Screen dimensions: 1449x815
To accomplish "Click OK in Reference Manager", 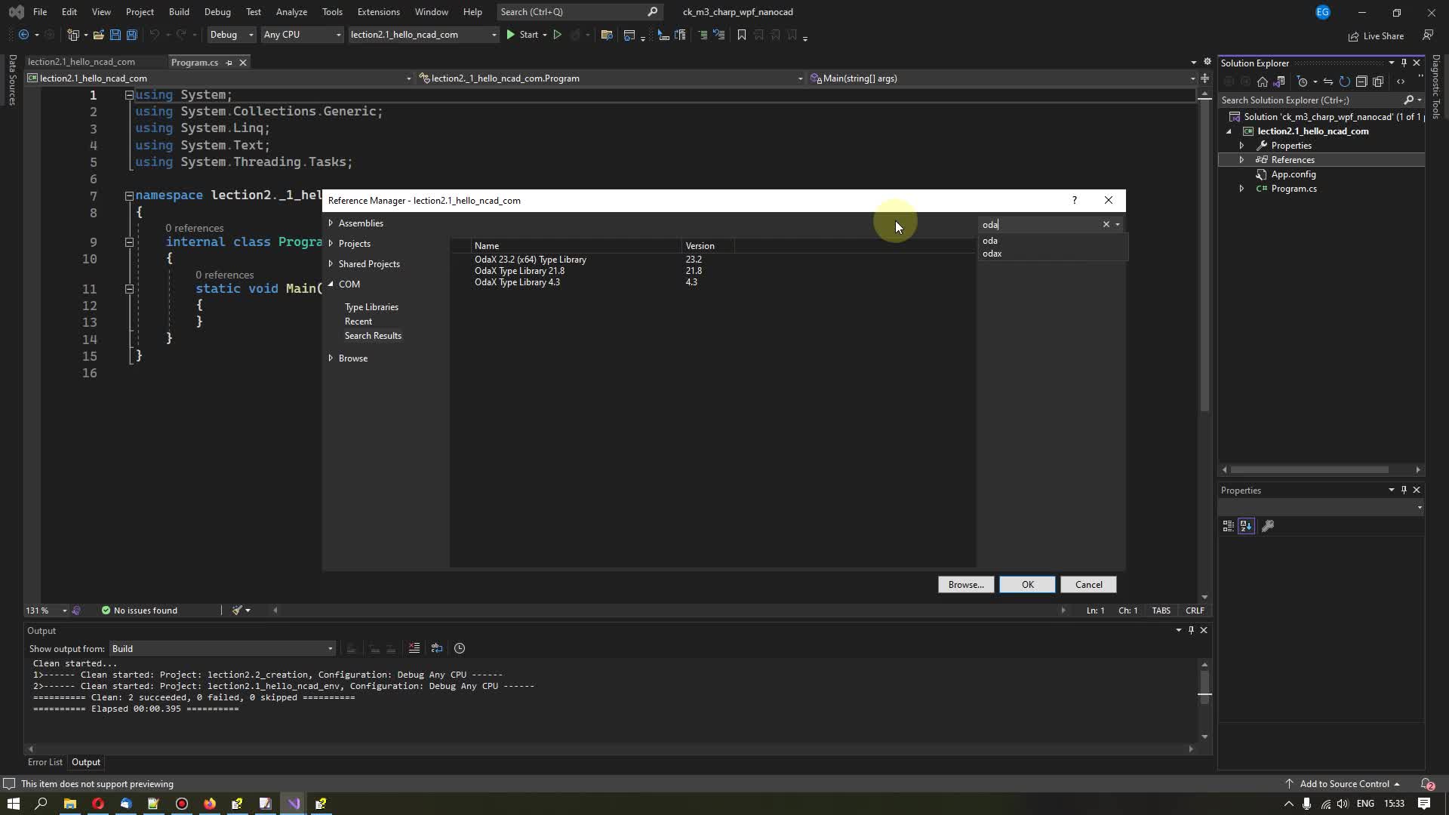I will pos(1027,585).
